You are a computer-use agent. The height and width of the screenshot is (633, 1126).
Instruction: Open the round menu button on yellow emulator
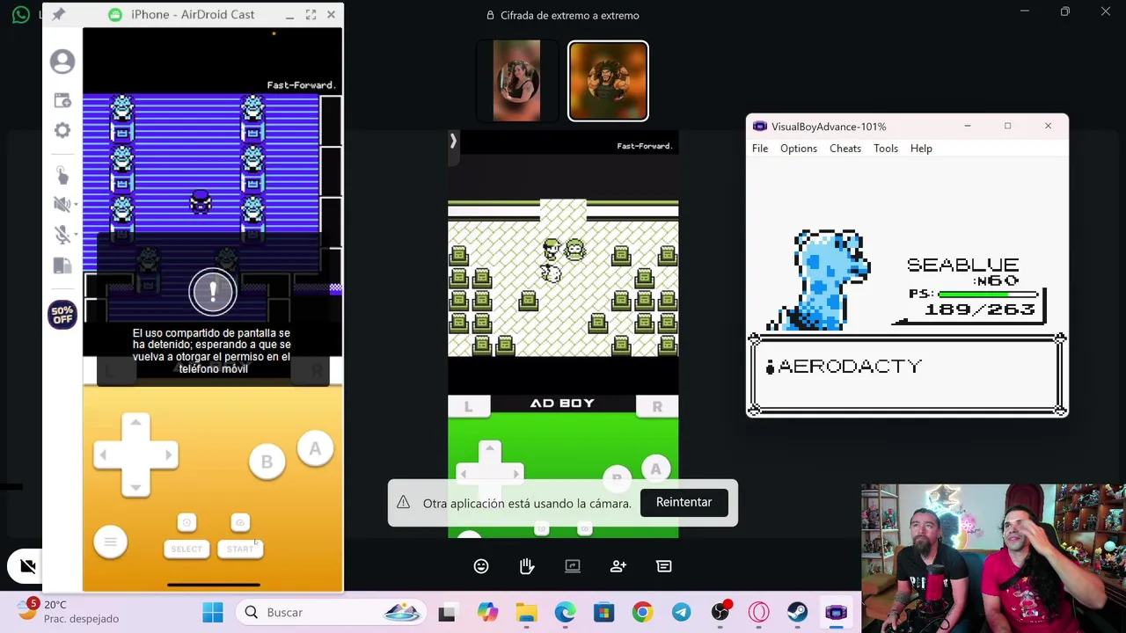point(110,542)
